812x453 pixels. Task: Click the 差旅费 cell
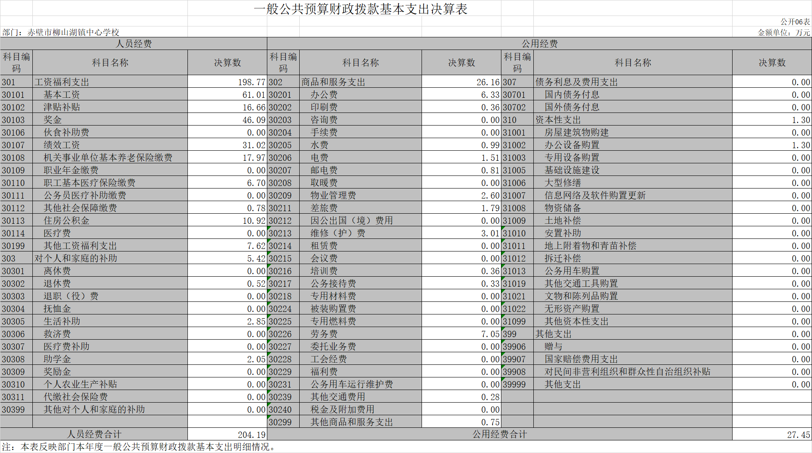pyautogui.click(x=361, y=208)
